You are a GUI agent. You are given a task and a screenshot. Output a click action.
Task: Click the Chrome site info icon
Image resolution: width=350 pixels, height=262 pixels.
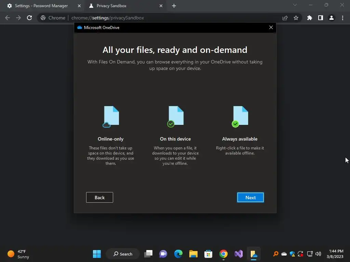click(x=43, y=18)
